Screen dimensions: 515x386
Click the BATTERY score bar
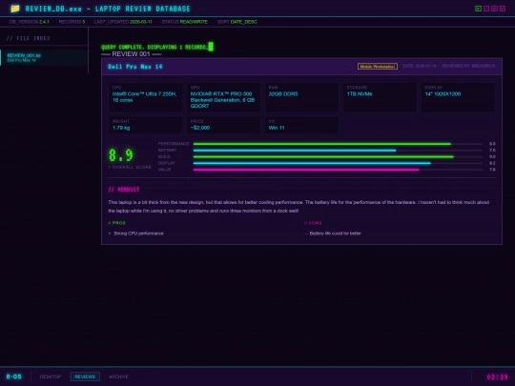point(338,151)
